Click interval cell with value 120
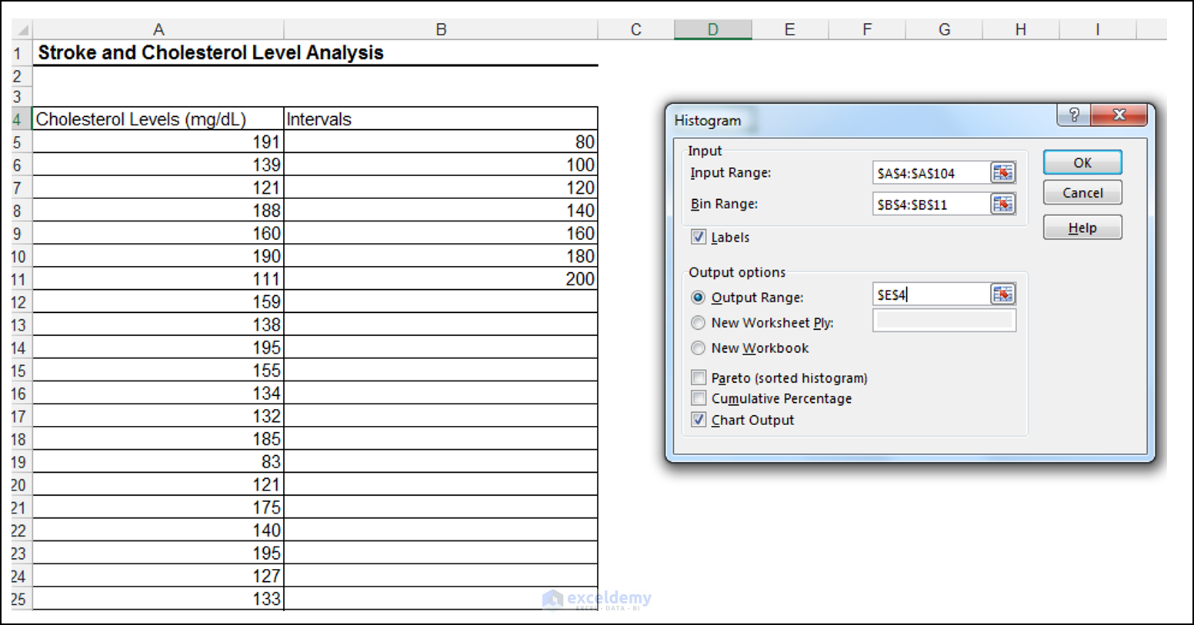1194x625 pixels. tap(441, 188)
